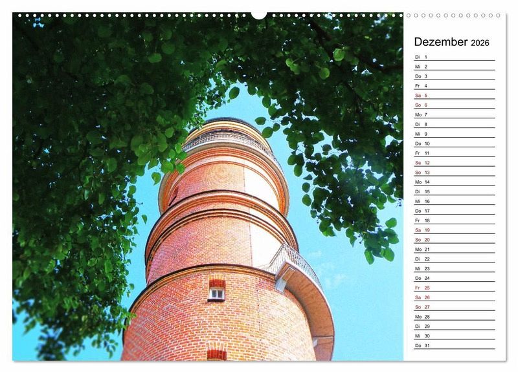Click the calendar hanging notch at top

tap(259, 15)
